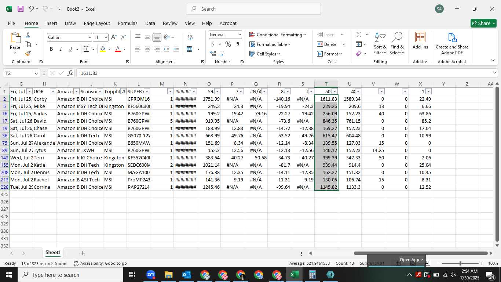Click the Fill down arrow icon

(x=359, y=44)
